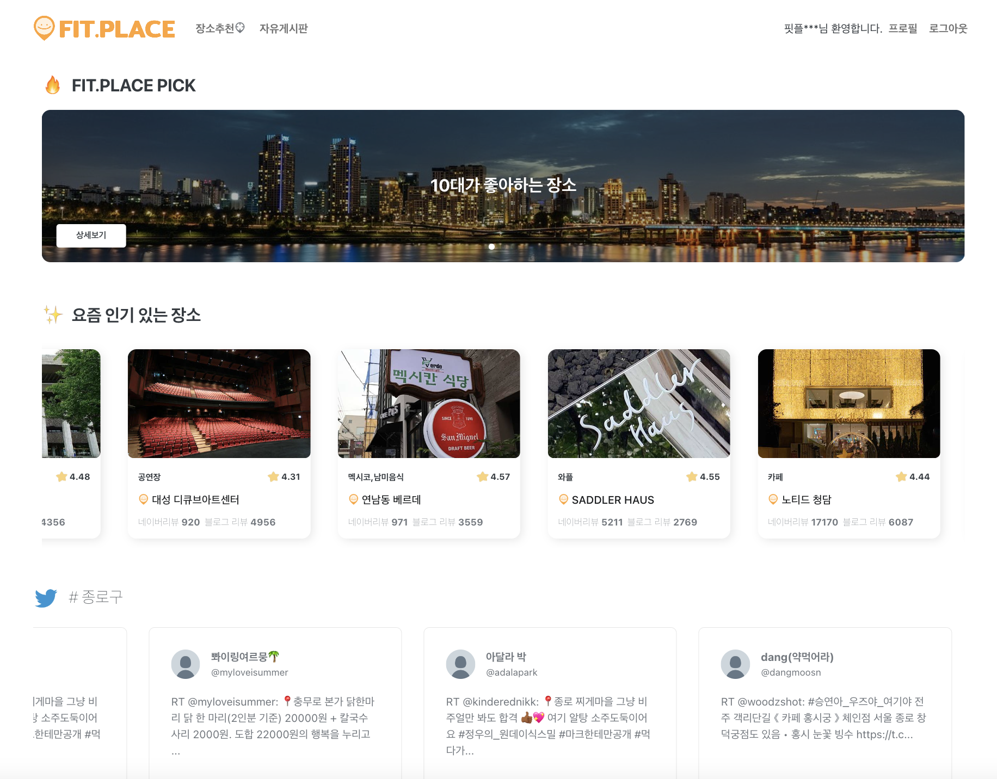The image size is (997, 779).
Task: Click dang(약먹어라)'s avatar image
Action: pyautogui.click(x=735, y=664)
